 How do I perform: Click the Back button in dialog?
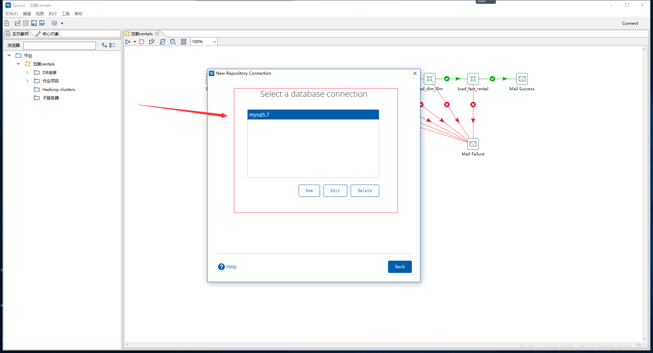tap(400, 267)
